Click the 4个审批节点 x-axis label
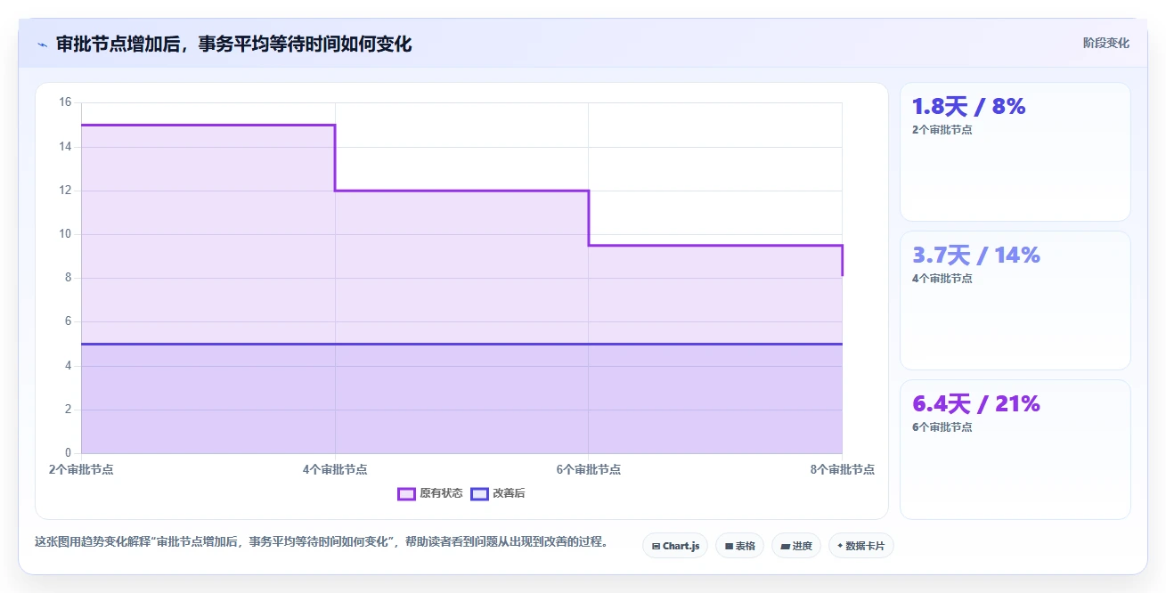 coord(335,469)
